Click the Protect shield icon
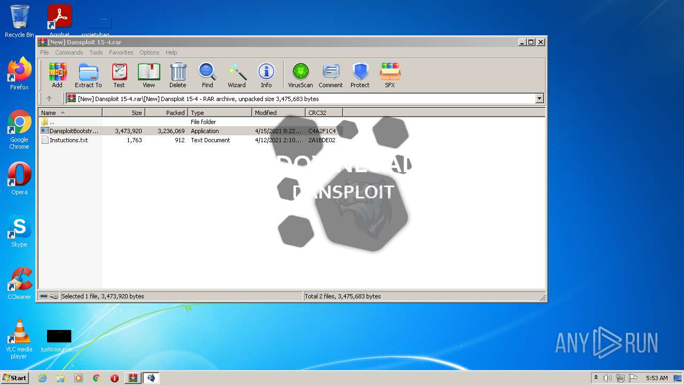684x385 pixels. point(360,75)
